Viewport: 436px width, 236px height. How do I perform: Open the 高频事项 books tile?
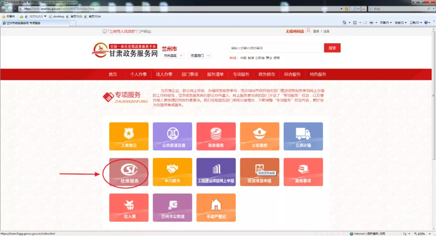303,172
